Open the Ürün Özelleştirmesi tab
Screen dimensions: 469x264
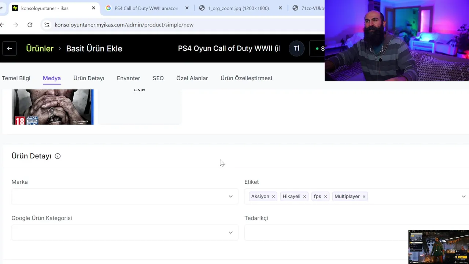246,78
